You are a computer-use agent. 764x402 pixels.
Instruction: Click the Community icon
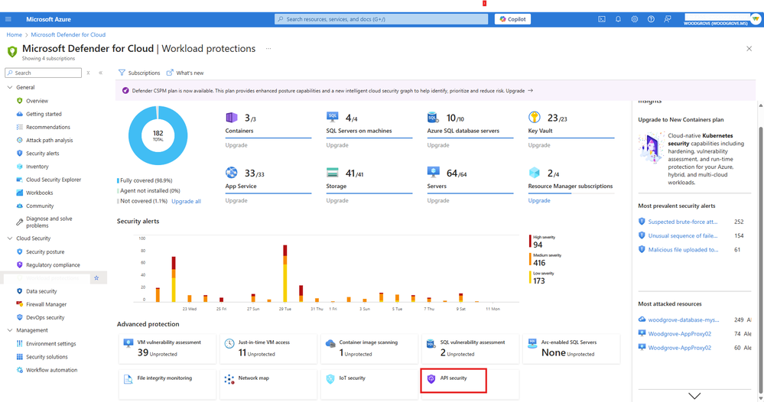tap(19, 206)
